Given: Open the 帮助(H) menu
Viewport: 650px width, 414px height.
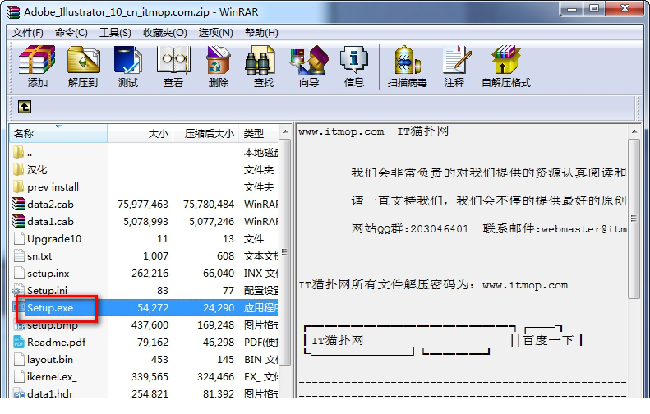Looking at the screenshot, I should (261, 33).
